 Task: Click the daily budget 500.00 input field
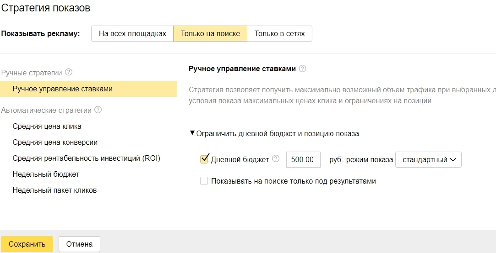(x=303, y=160)
